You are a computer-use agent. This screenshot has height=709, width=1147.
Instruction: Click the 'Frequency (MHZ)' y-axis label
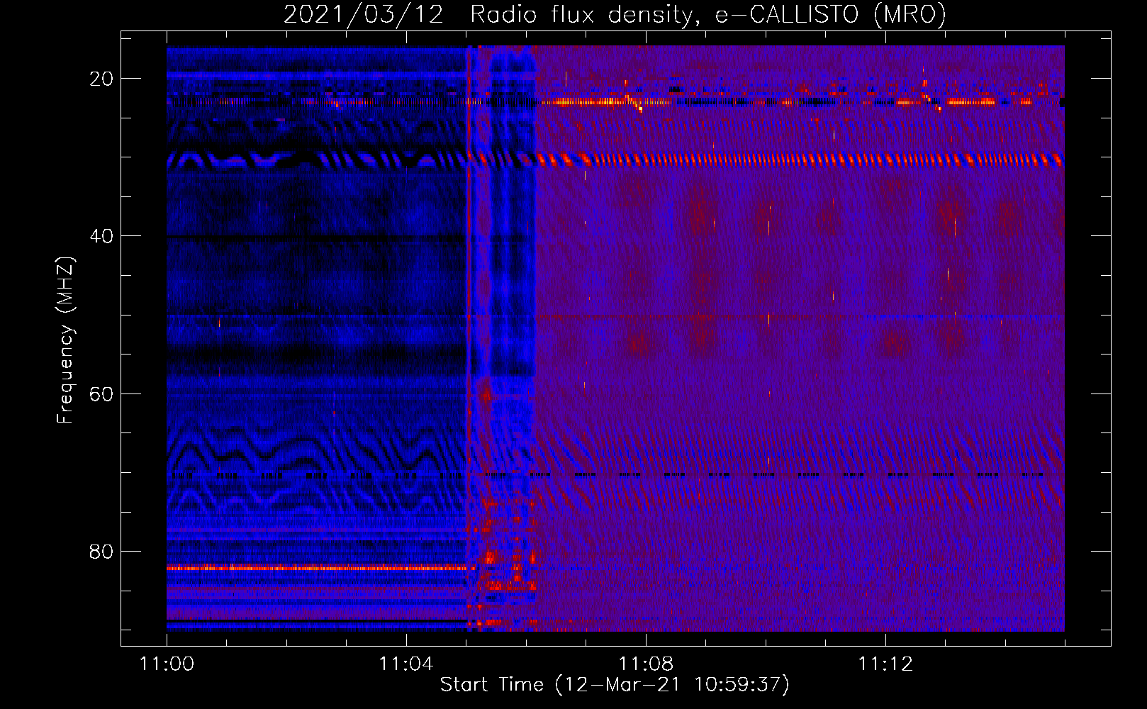[x=65, y=340]
